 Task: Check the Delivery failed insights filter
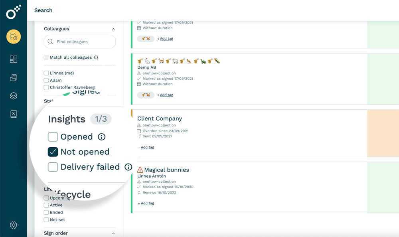[53, 167]
